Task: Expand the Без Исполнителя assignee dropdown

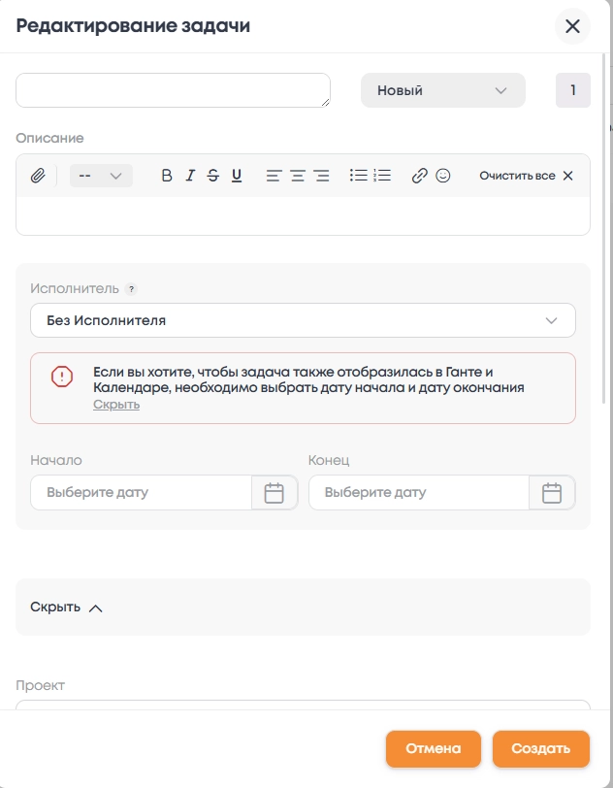Action: point(303,320)
